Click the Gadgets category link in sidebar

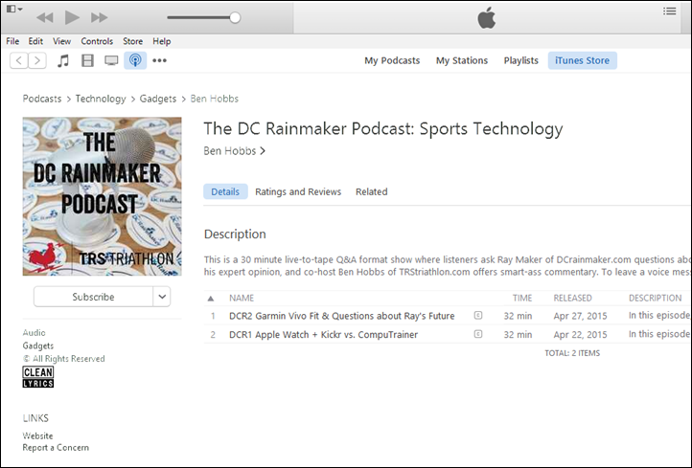click(x=38, y=345)
